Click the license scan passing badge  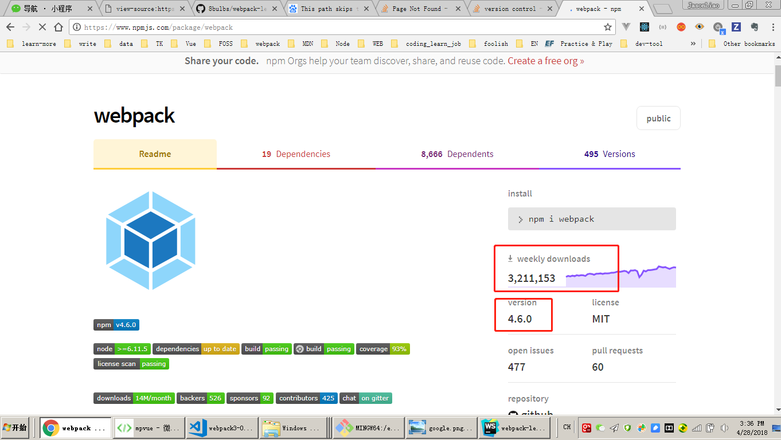click(131, 364)
